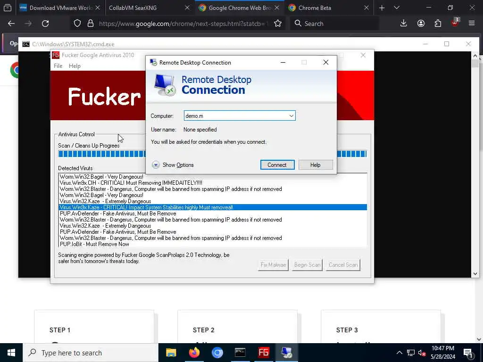Open the account profile icon
The height and width of the screenshot is (362, 483).
[x=421, y=24]
